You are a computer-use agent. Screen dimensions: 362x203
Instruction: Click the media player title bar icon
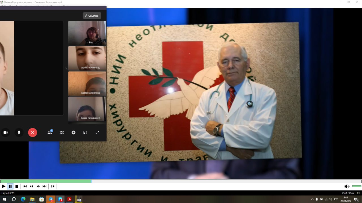(2, 2)
